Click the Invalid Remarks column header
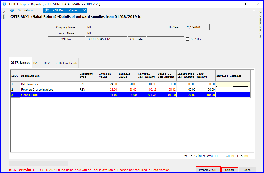The height and width of the screenshot is (173, 264). click(233, 76)
